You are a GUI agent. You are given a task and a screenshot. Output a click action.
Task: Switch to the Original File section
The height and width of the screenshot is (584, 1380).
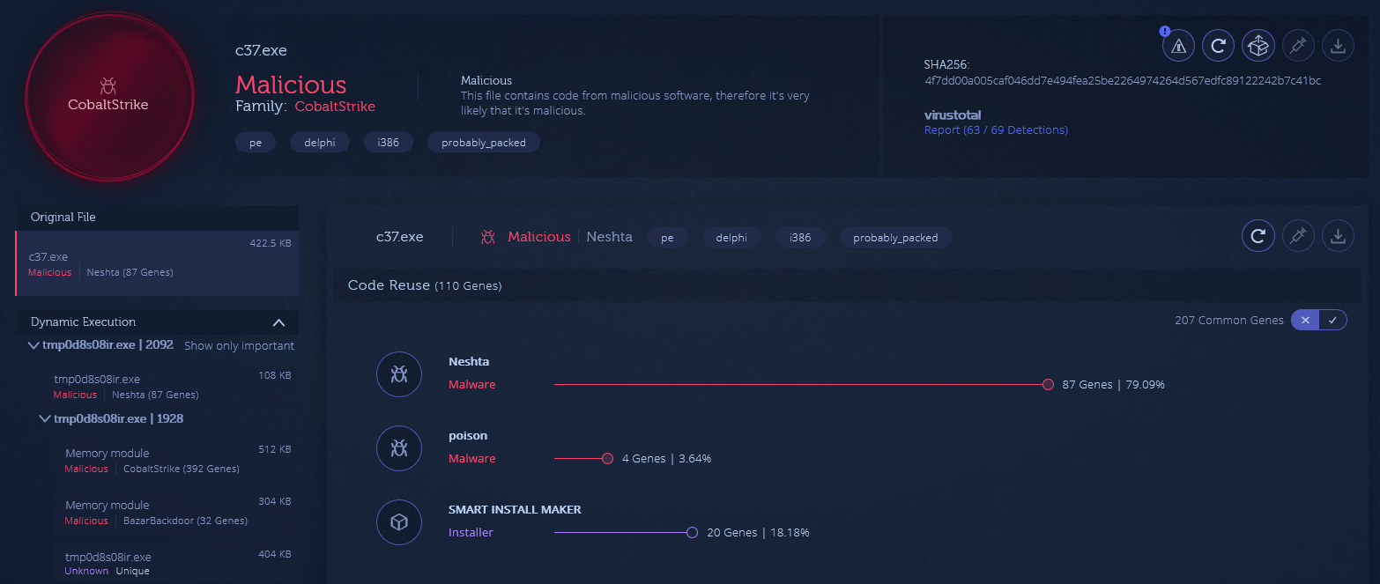point(62,217)
